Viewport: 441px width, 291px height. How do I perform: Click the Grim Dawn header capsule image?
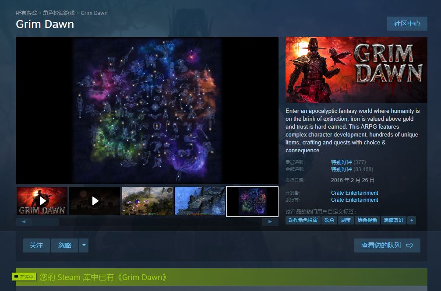356,70
